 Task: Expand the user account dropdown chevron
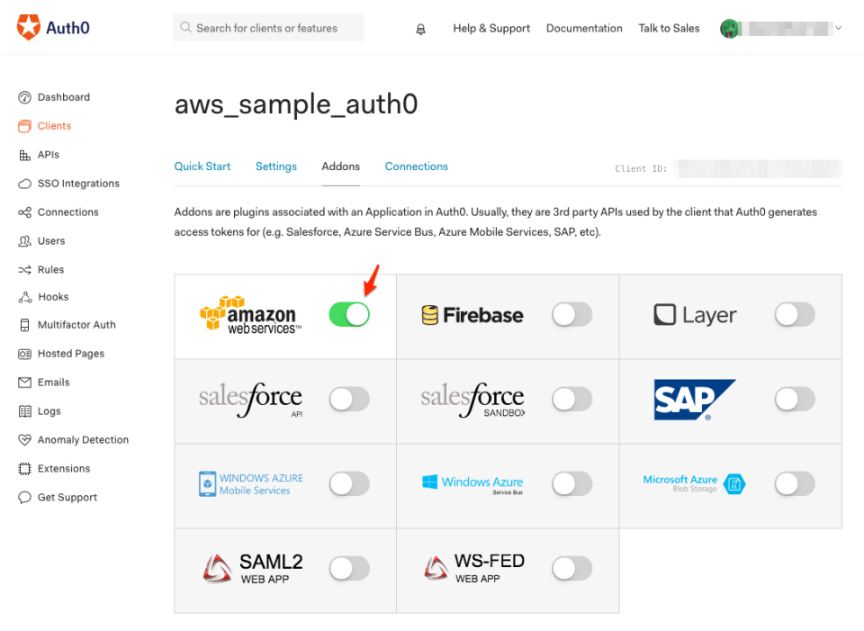[x=838, y=28]
